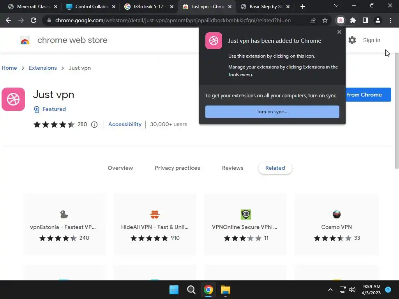The height and width of the screenshot is (299, 399).
Task: Open the notification badge in taskbar
Action: pyautogui.click(x=388, y=290)
